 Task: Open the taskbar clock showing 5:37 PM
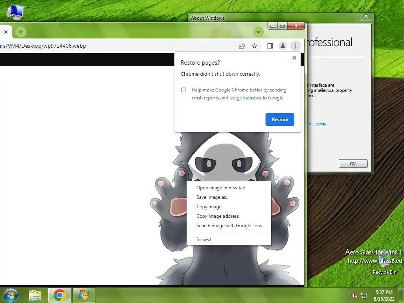(384, 296)
